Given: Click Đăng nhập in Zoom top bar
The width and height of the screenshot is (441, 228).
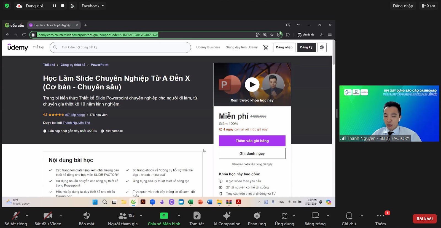Looking at the screenshot, I should (403, 6).
